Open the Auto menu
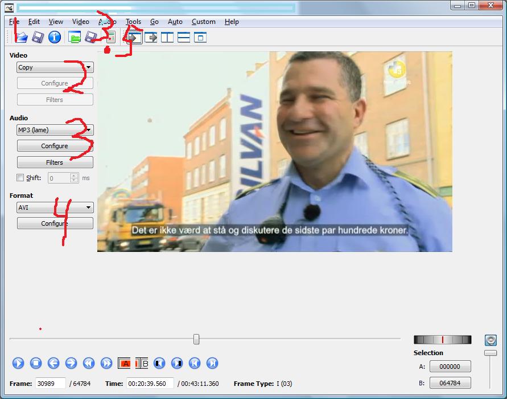Screen dimensions: 507x399 pos(175,22)
